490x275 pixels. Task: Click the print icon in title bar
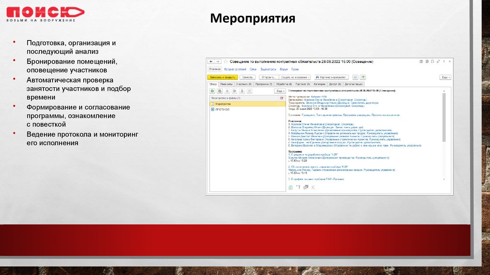(x=427, y=62)
